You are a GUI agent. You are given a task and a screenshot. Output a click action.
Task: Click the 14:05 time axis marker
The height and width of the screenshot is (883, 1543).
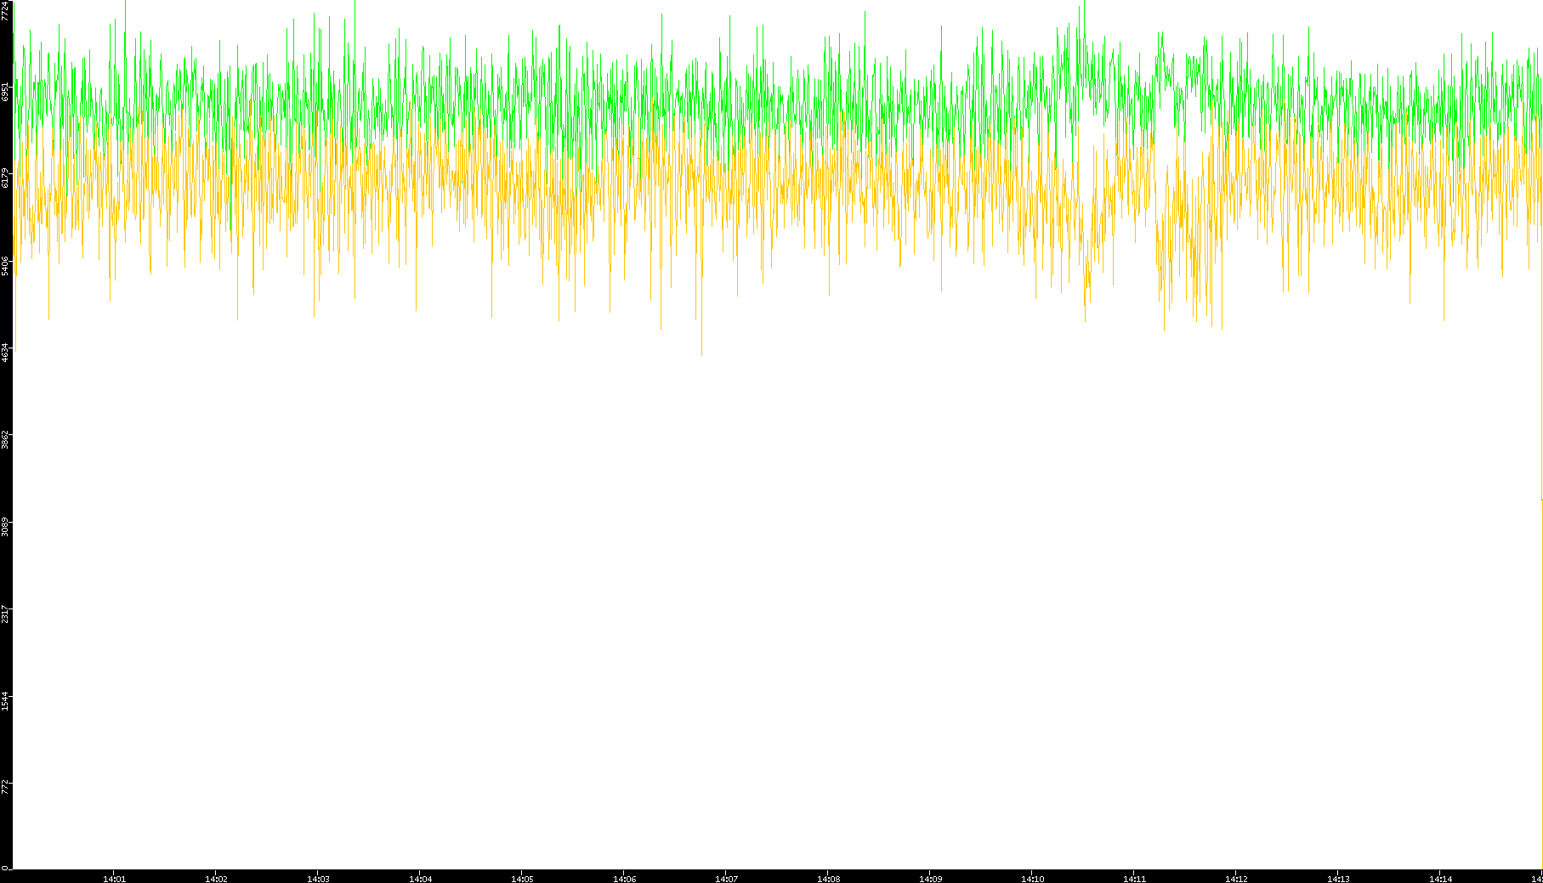(x=522, y=879)
